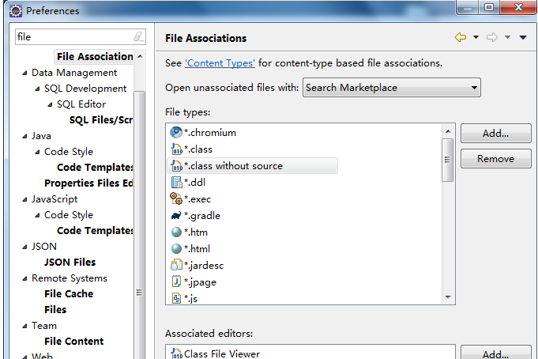Select the *.gradle elephant icon
Screen dimensions: 538x359
coord(176,216)
